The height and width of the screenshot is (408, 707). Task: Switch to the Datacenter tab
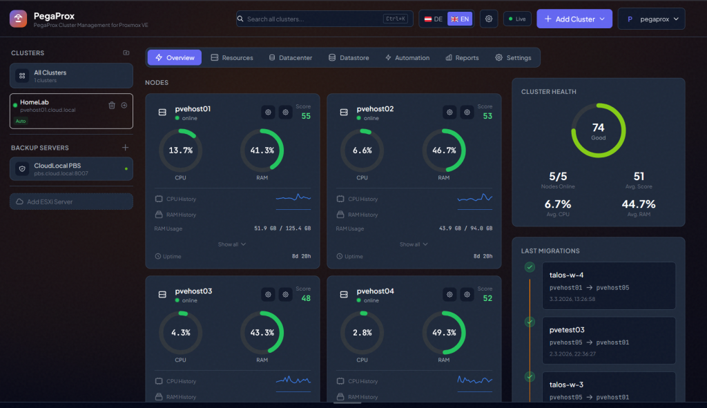coord(291,58)
